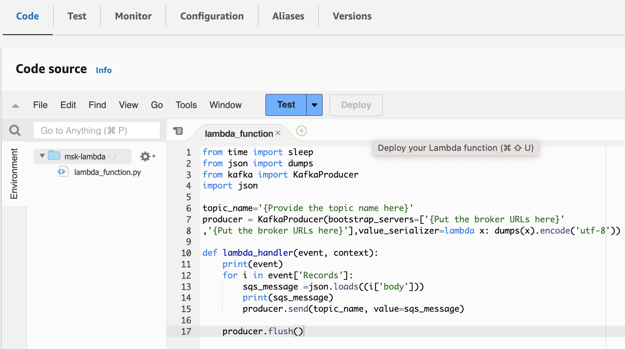
Task: Click the 'def lambda_handler(event, context):' line
Action: click(290, 253)
